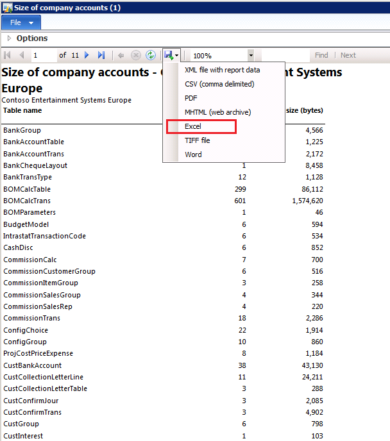Click the back to parent report arrow
390x441 pixels.
(121, 56)
